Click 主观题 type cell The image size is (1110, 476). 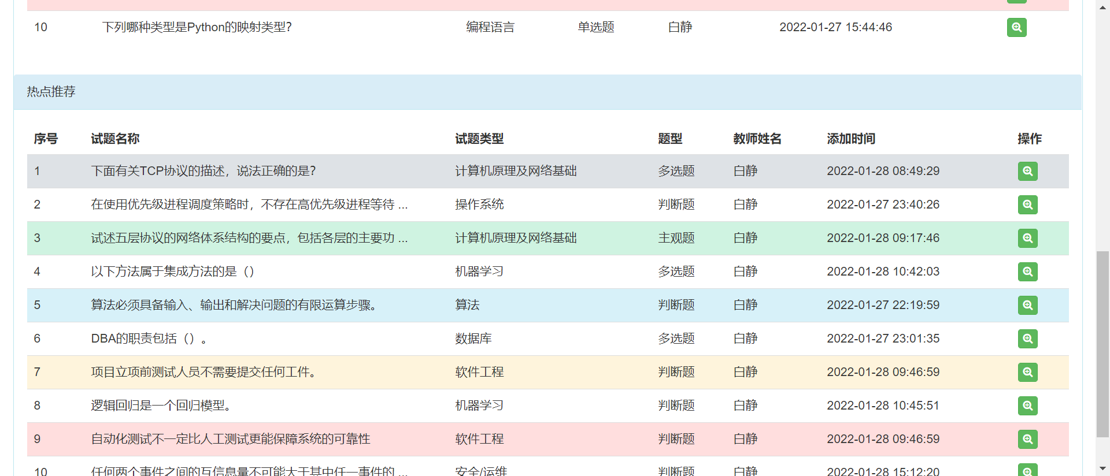pos(676,238)
